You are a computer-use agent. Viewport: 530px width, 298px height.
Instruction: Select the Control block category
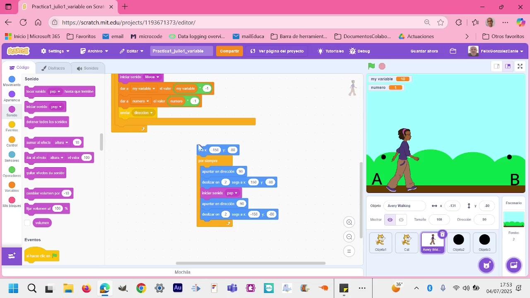12,142
